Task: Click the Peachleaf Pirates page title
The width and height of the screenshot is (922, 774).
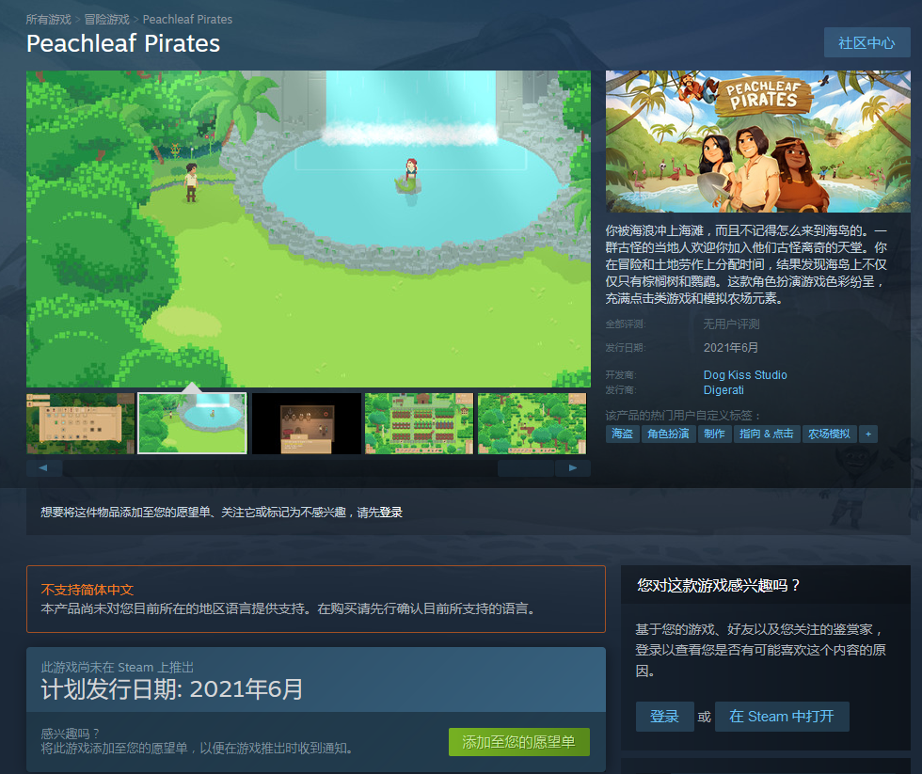Action: [123, 43]
